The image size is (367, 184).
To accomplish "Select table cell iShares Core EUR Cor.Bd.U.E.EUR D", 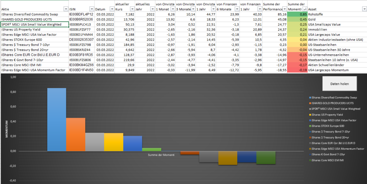I will pyautogui.click(x=34, y=55).
